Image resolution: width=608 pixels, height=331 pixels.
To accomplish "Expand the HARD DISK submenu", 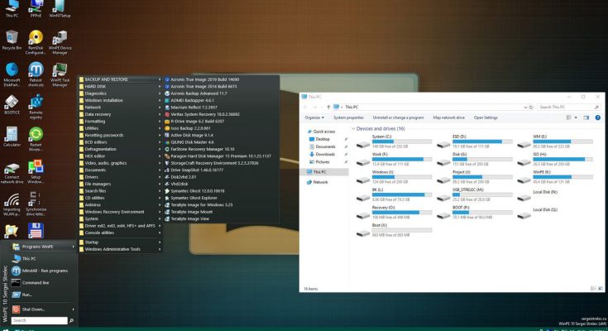I will pos(120,87).
